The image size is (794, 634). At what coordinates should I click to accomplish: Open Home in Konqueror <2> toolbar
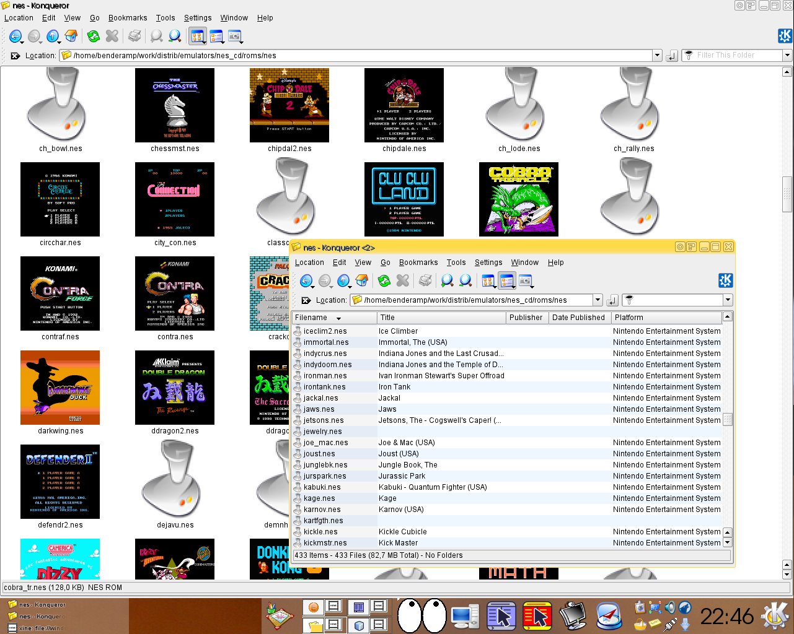click(x=362, y=281)
